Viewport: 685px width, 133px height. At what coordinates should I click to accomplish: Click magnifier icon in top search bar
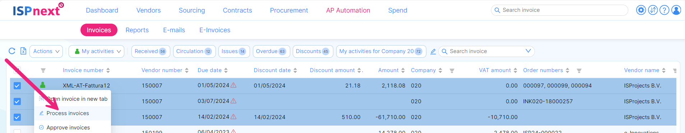click(497, 10)
